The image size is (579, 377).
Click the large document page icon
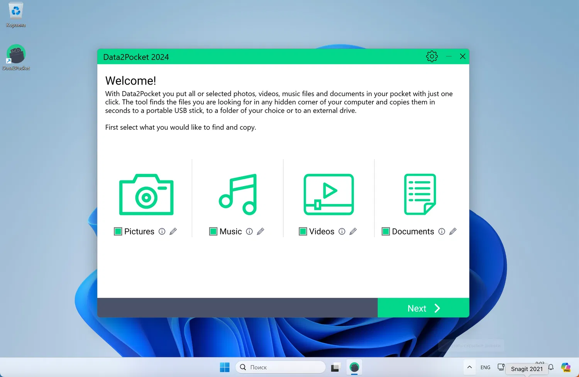point(420,194)
